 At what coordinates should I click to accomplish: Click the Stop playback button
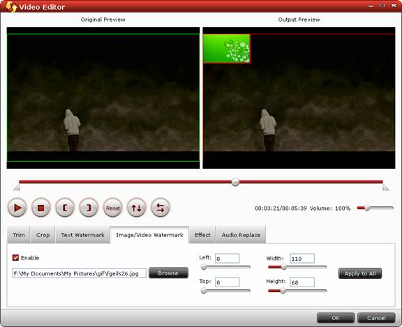tap(41, 208)
